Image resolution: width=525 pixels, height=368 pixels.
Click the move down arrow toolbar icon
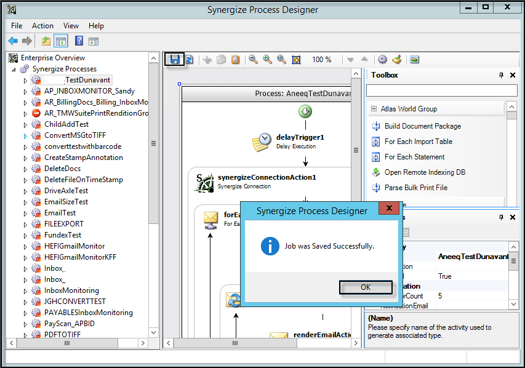tap(350, 60)
